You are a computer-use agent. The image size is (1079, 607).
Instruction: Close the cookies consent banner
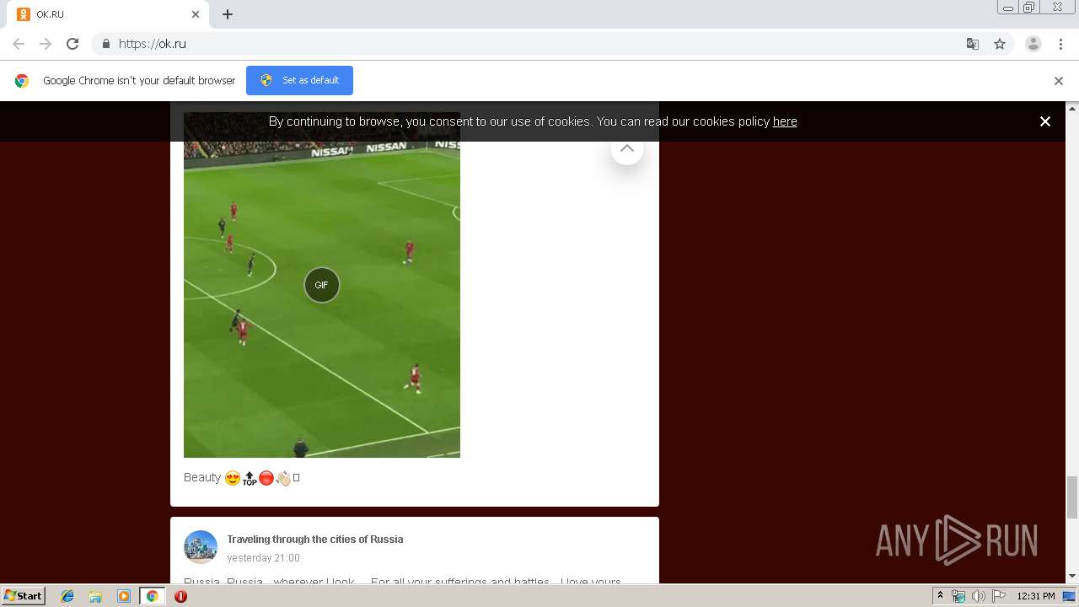tap(1045, 121)
